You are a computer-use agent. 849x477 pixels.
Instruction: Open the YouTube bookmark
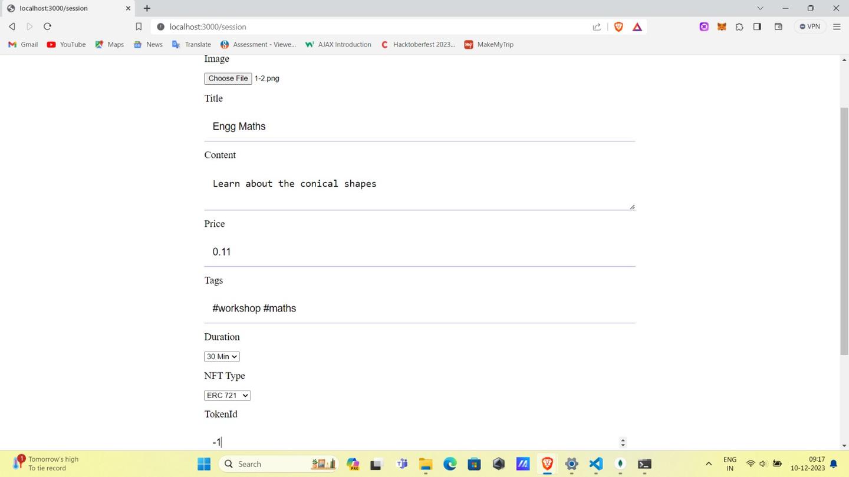tap(66, 44)
